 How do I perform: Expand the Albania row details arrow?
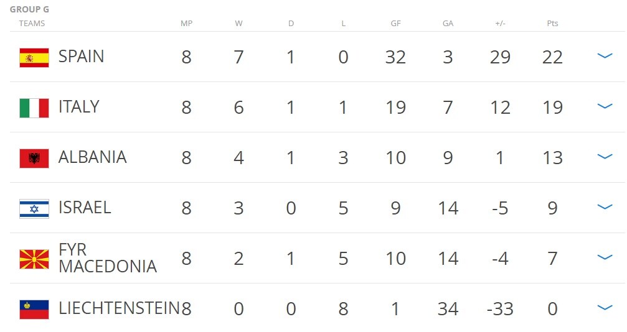click(605, 156)
